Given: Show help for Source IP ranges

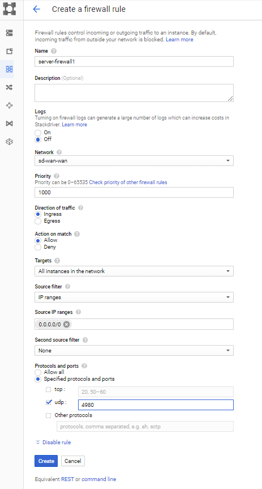Looking at the screenshot, I should click(78, 312).
